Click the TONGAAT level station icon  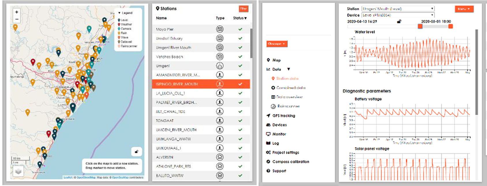pyautogui.click(x=220, y=121)
